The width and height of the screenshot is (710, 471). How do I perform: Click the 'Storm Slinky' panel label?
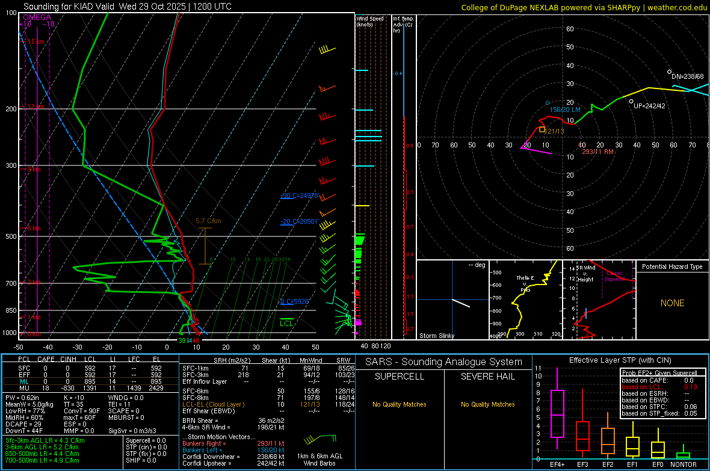coord(436,336)
